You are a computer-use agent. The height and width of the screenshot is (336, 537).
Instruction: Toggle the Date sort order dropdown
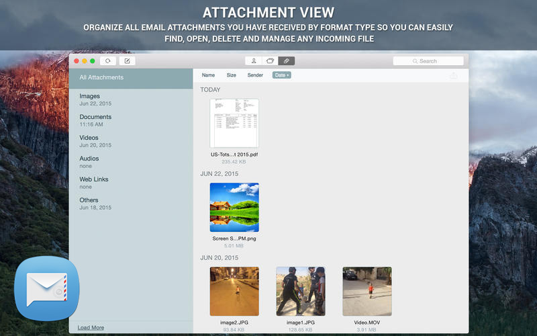click(x=282, y=75)
